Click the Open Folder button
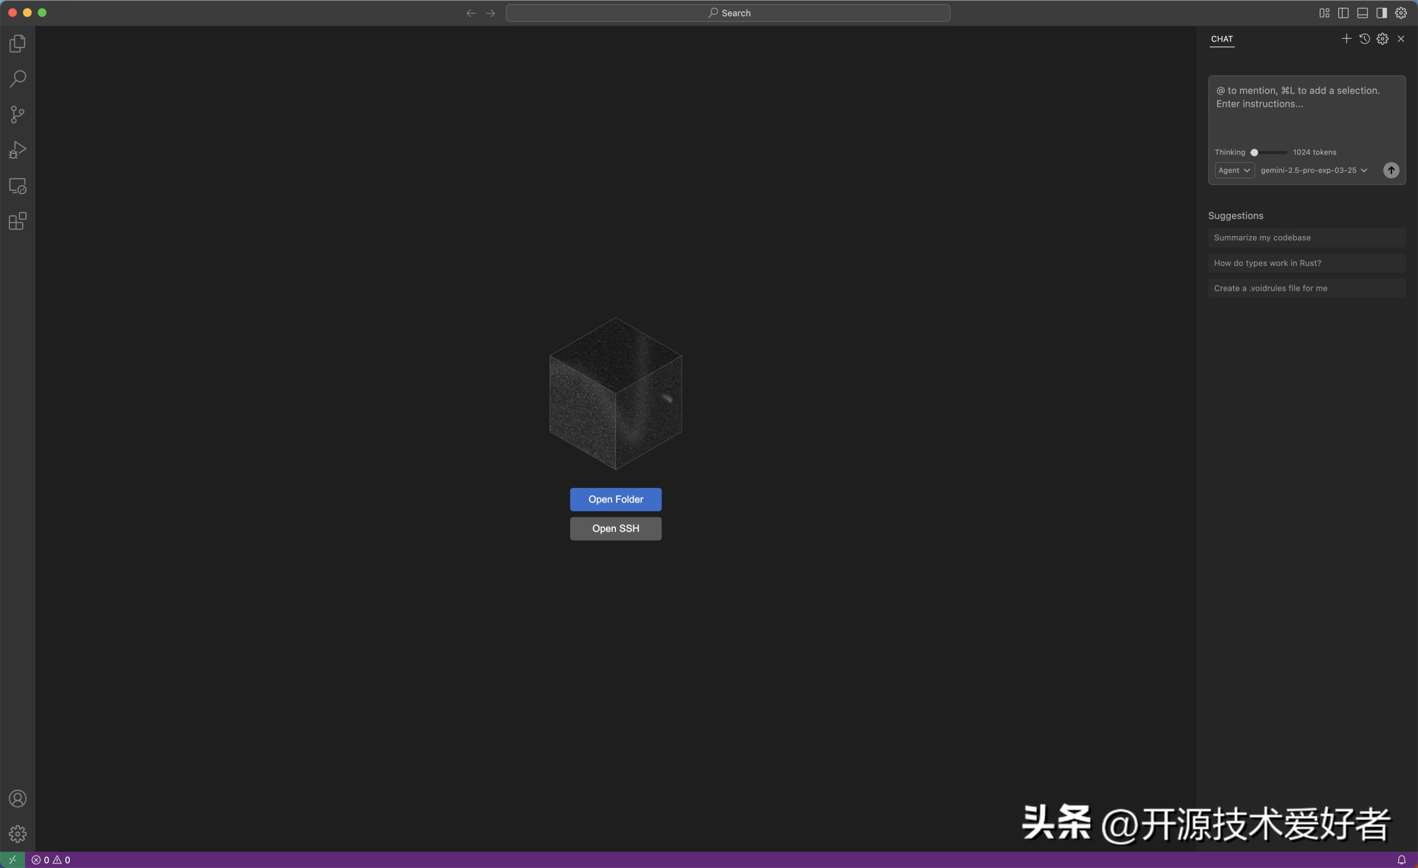 [x=615, y=499]
